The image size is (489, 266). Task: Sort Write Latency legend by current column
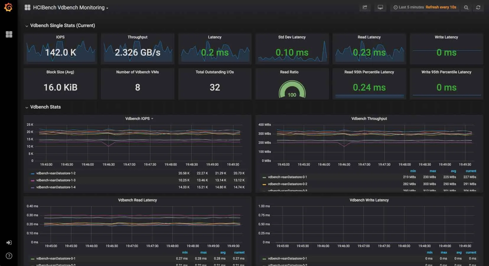471,252
